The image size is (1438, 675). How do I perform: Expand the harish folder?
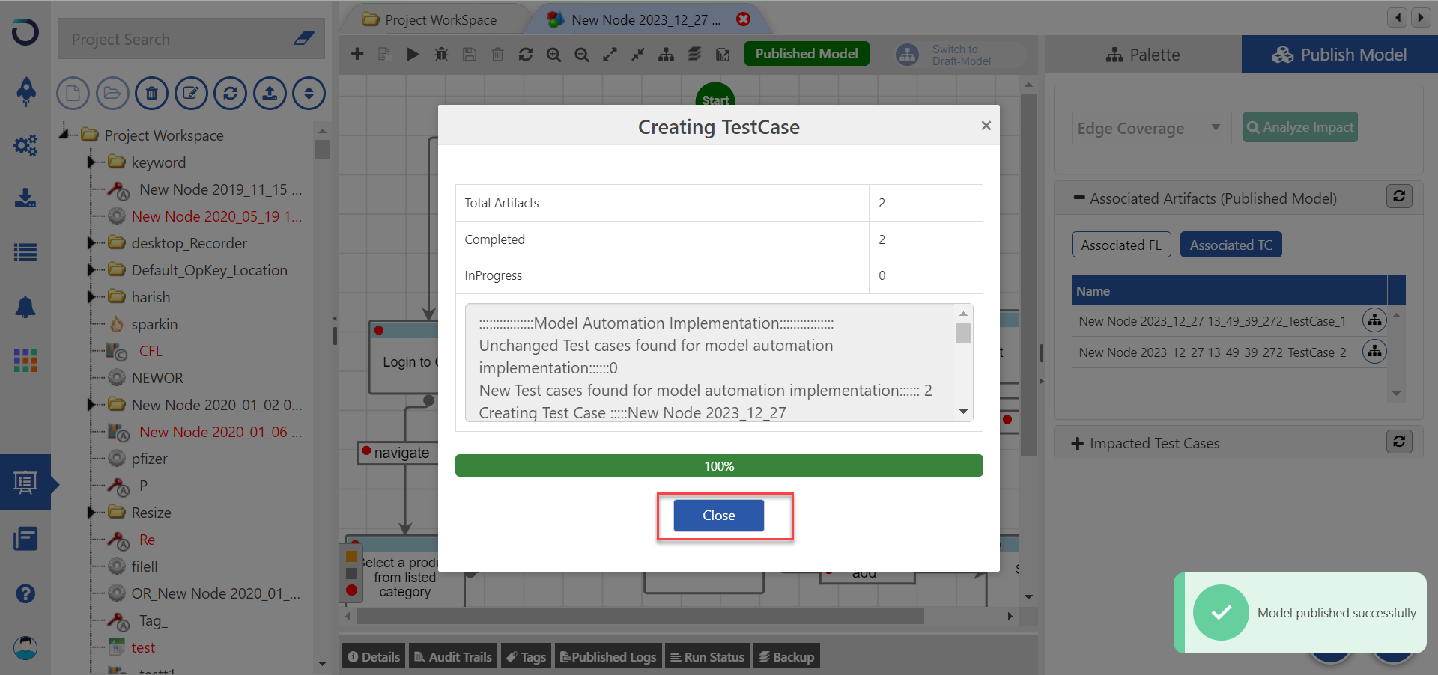[x=91, y=296]
